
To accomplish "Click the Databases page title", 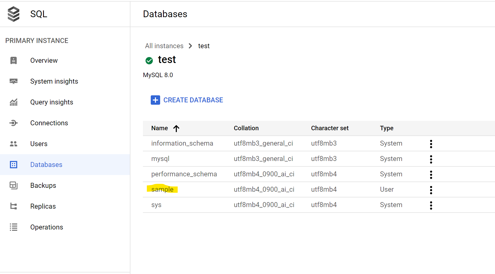I will coord(165,14).
